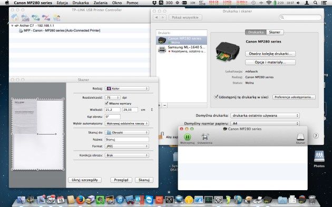This screenshot has height=207, width=332.
Task: Click the house icon in TP-LINK Printer Controller toolbar
Action: click(15, 18)
